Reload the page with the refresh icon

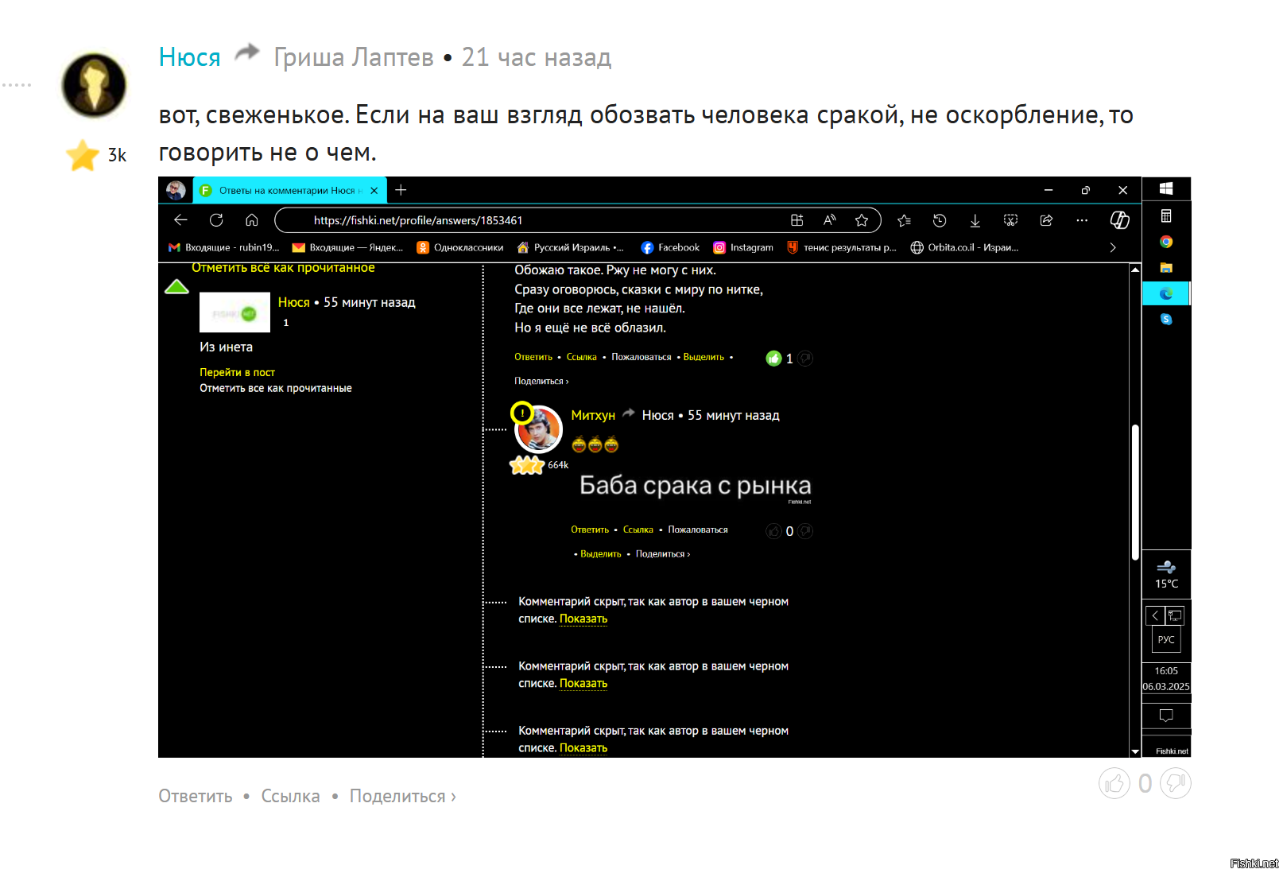click(x=216, y=220)
